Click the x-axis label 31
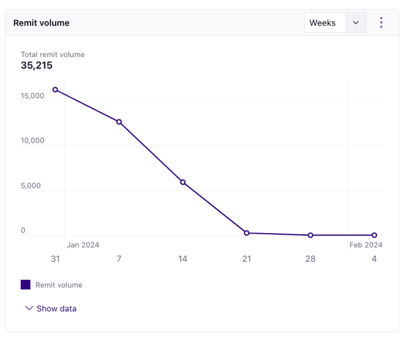Viewport: 407px width, 337px height. pyautogui.click(x=55, y=258)
